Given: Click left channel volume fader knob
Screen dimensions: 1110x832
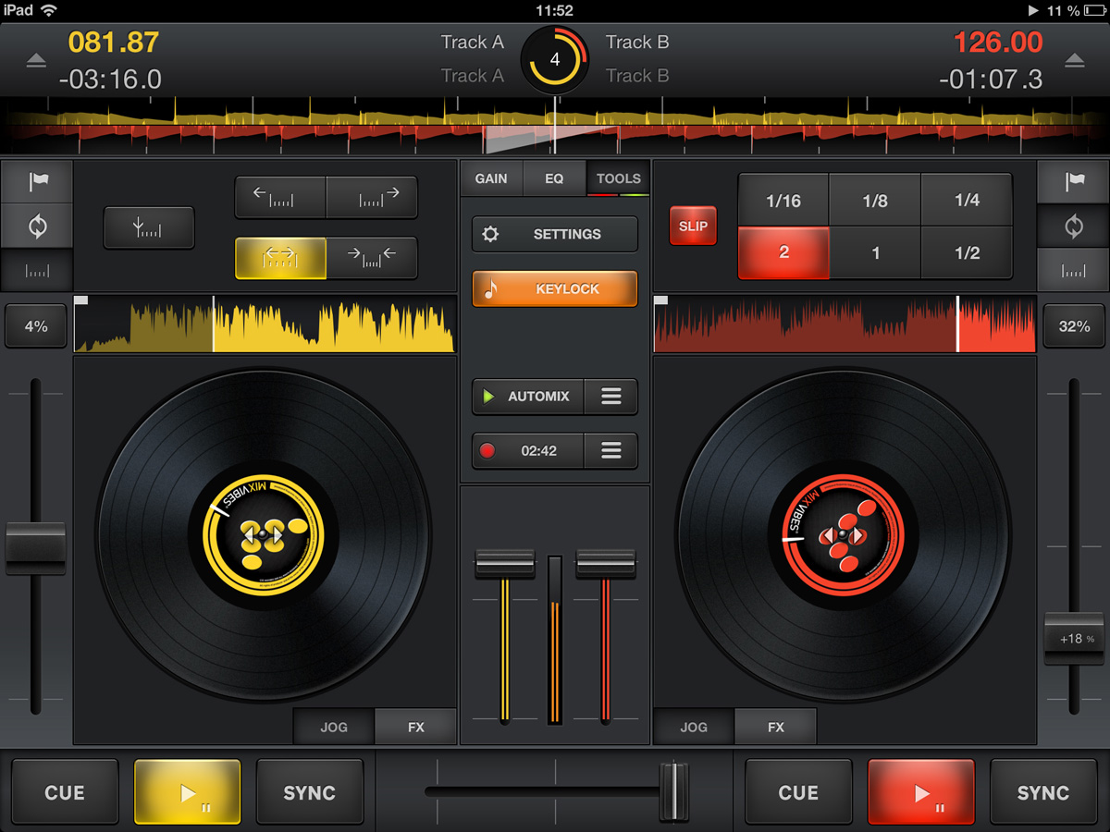Looking at the screenshot, I should 504,564.
